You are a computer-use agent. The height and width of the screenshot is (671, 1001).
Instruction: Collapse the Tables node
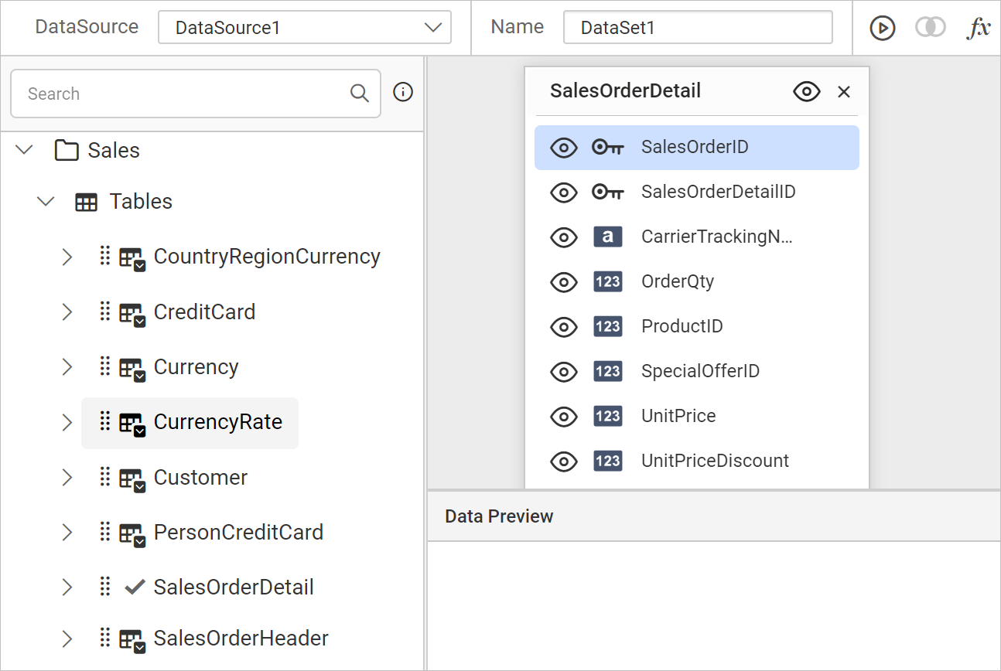[x=46, y=202]
